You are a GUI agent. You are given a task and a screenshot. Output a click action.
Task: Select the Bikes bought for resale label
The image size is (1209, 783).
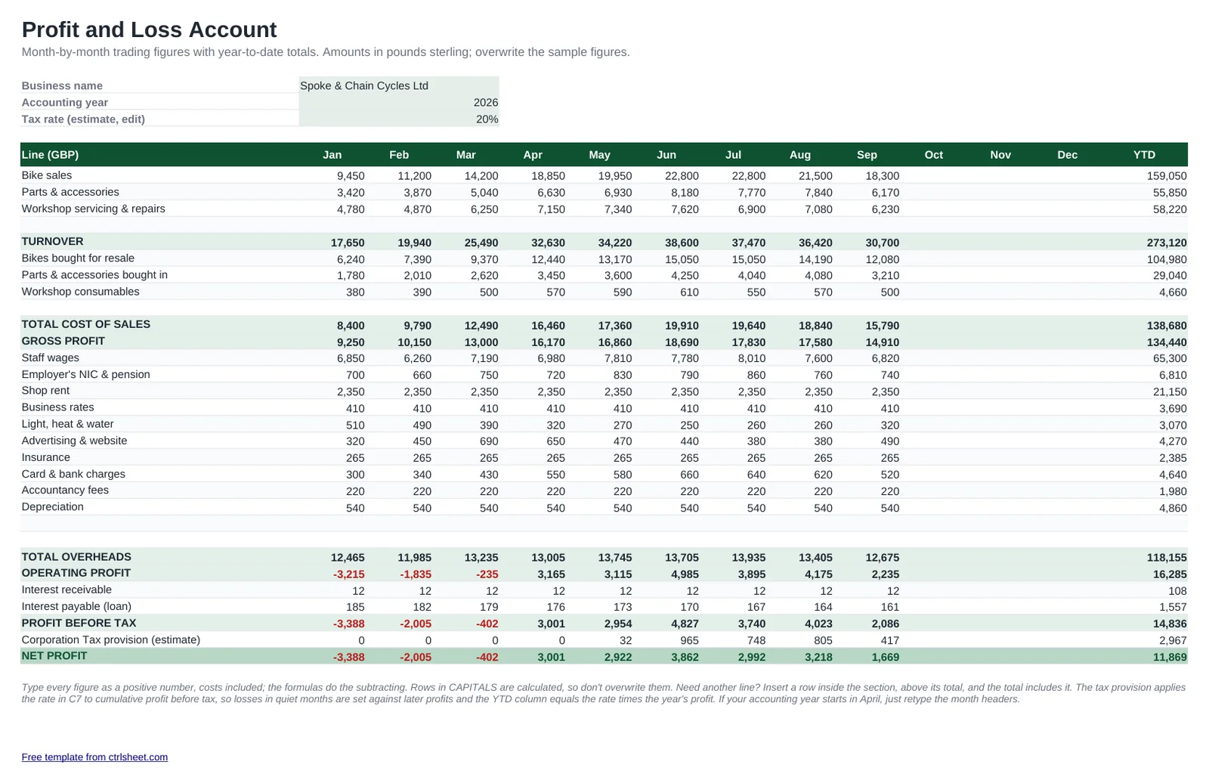[78, 258]
